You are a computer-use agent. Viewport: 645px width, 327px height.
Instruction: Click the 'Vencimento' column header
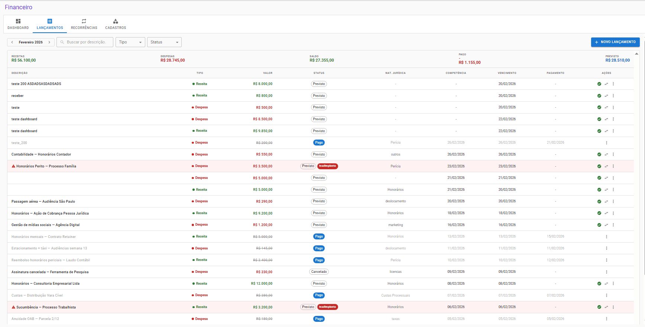[507, 73]
